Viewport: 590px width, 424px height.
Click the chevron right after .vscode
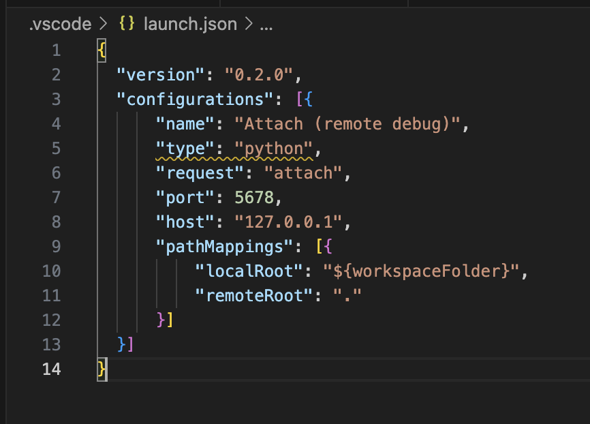pyautogui.click(x=104, y=25)
